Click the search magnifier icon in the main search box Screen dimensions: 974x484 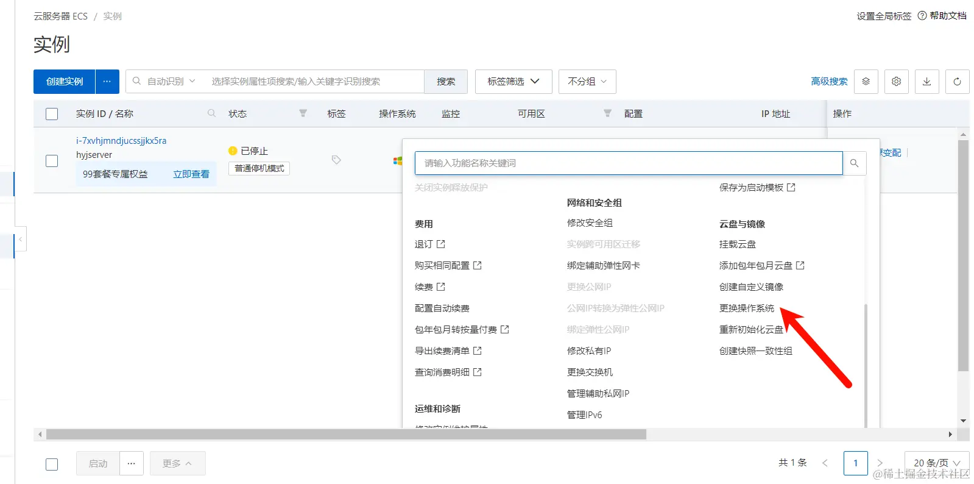[x=136, y=81]
